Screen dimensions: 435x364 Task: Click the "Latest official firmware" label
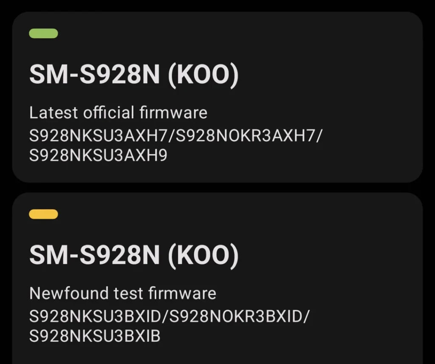(x=118, y=113)
